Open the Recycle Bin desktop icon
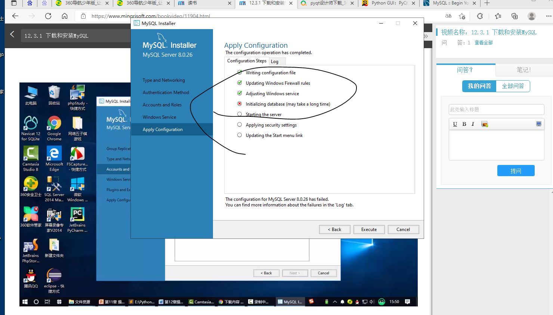The image size is (553, 315). tap(54, 95)
